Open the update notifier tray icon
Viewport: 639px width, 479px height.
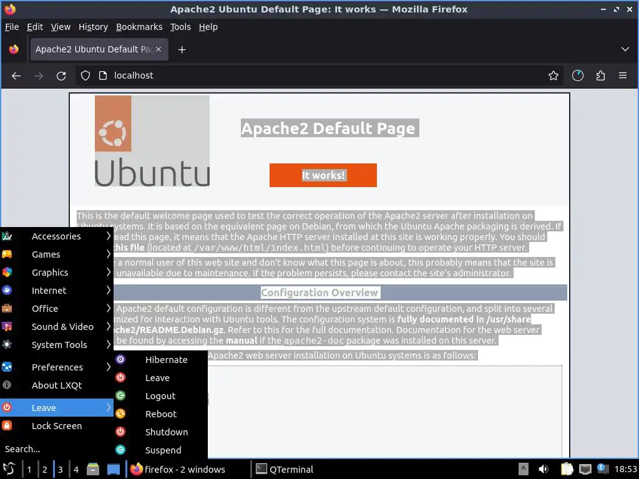[602, 469]
